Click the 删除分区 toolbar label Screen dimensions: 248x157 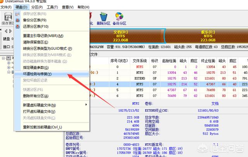click(x=103, y=23)
